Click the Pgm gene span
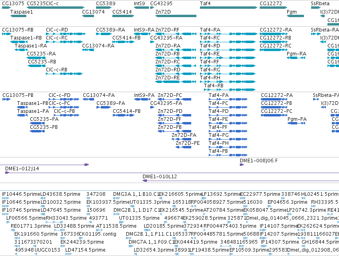This screenshot has height=256, width=339. (x=295, y=16)
